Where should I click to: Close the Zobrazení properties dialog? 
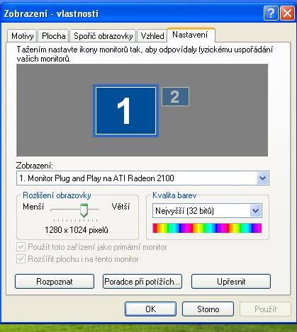[287, 13]
